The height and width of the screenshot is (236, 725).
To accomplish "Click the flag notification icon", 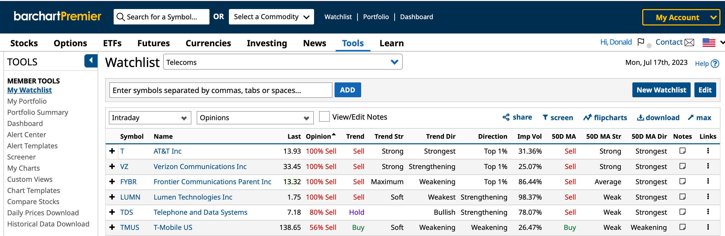I will pos(641,42).
